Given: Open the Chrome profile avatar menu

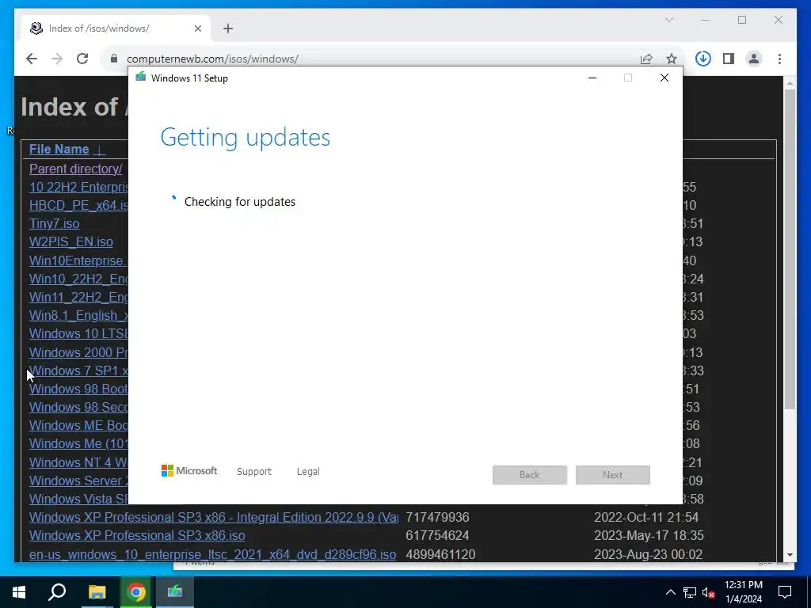Looking at the screenshot, I should [x=754, y=59].
